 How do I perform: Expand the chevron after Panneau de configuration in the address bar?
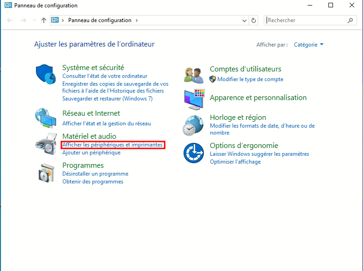coord(137,20)
